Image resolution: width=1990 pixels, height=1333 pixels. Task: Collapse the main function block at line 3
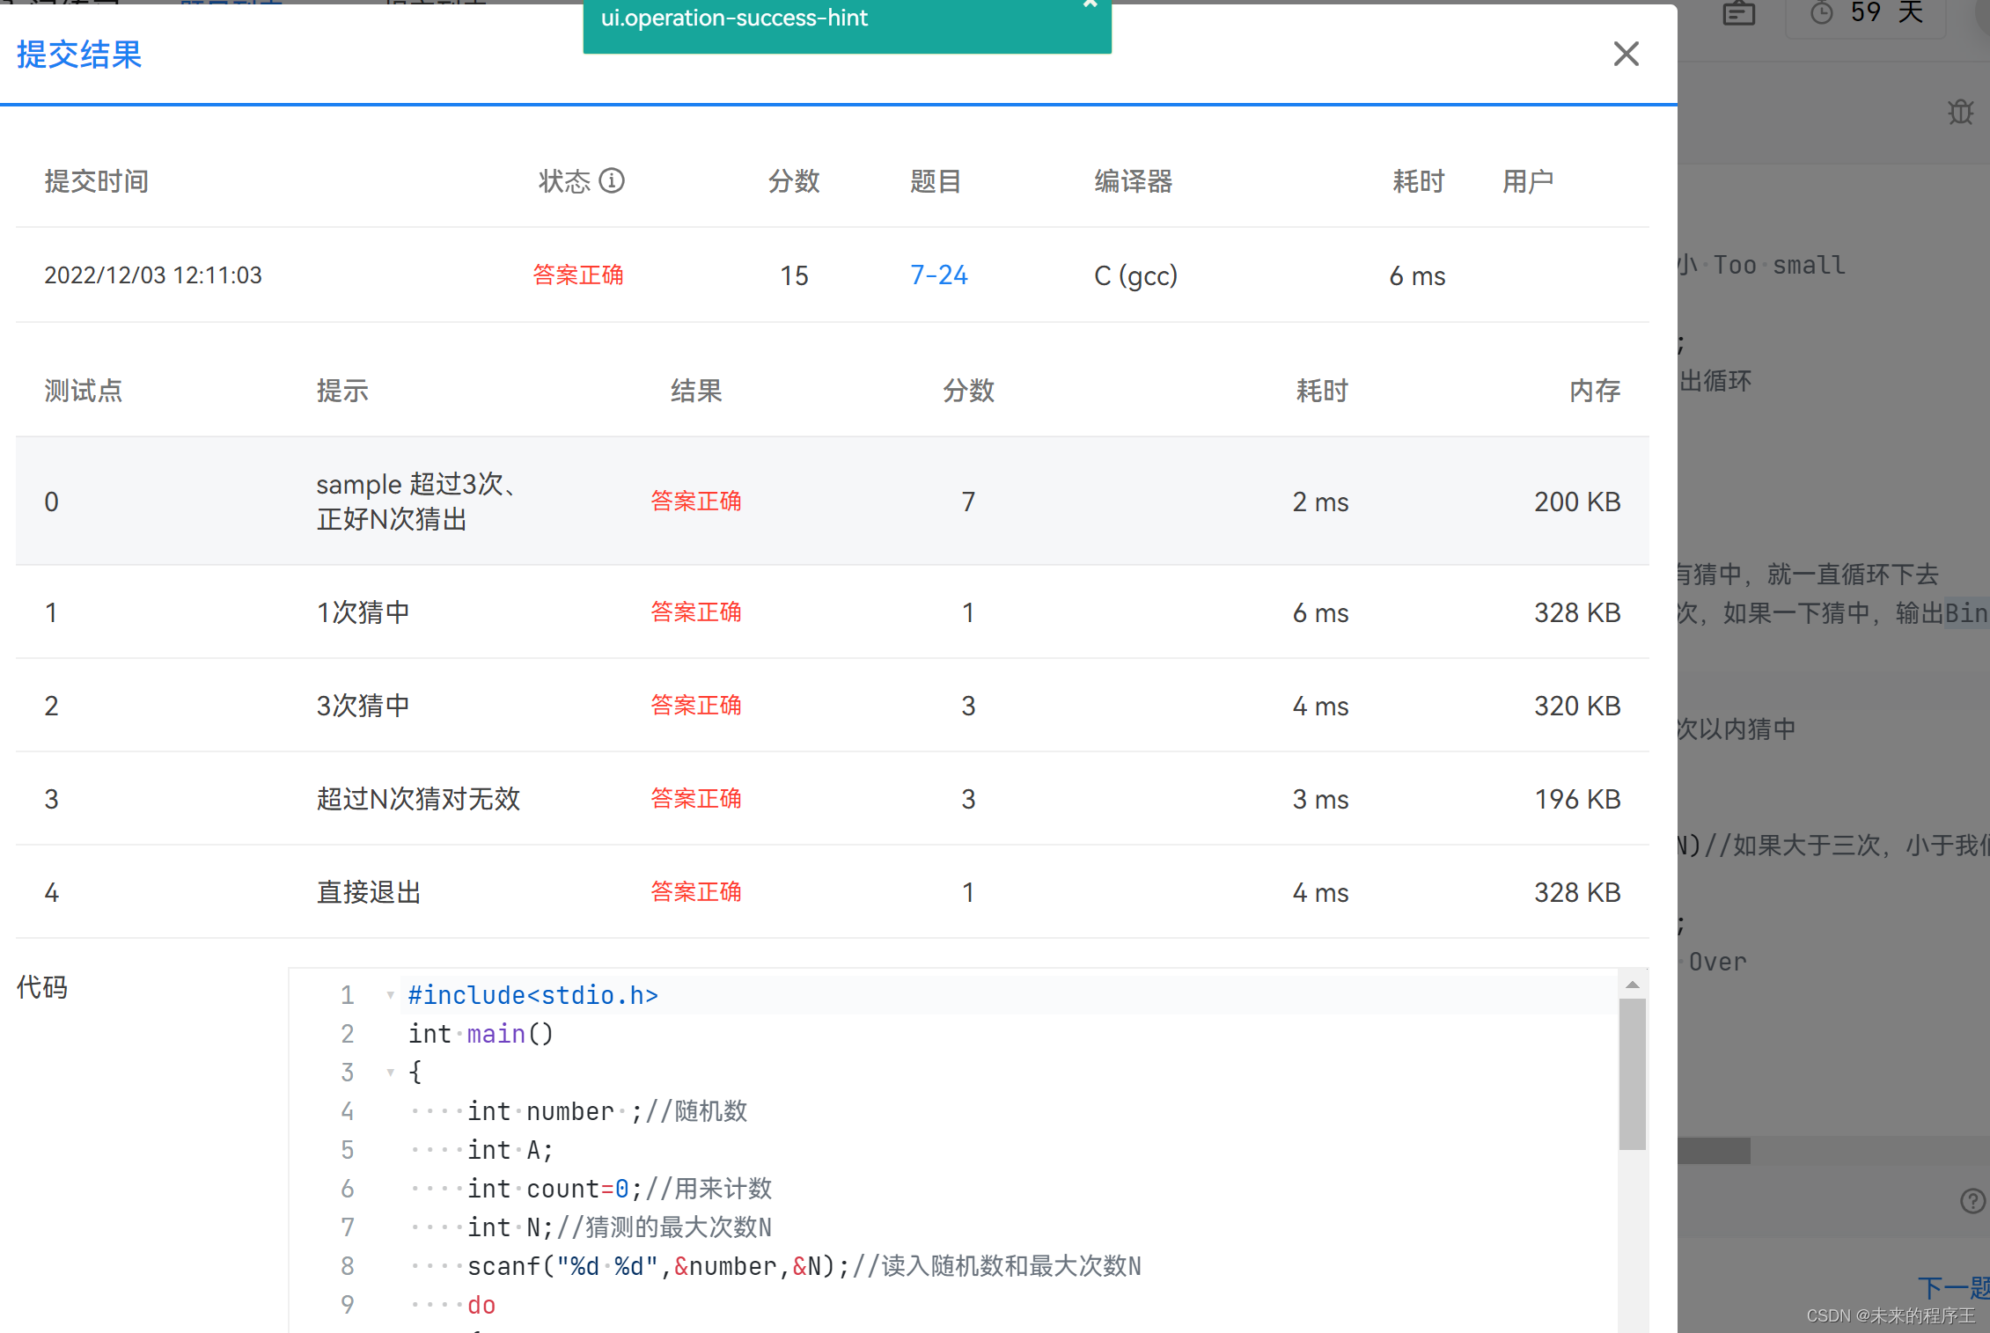point(390,1073)
